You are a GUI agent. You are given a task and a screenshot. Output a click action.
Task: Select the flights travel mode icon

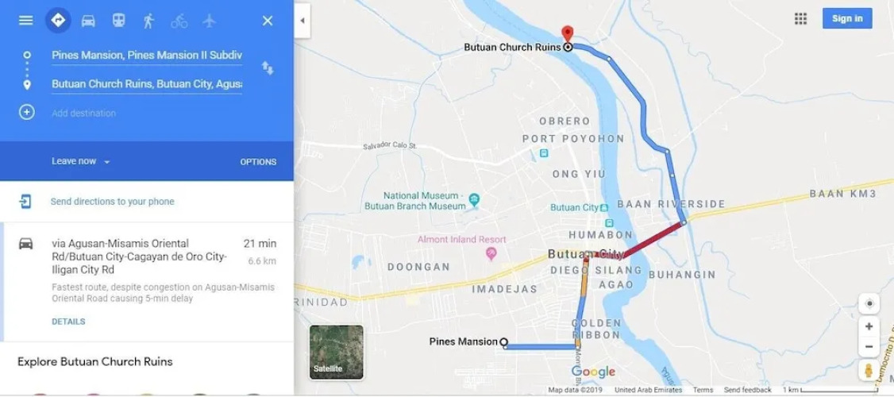point(210,21)
